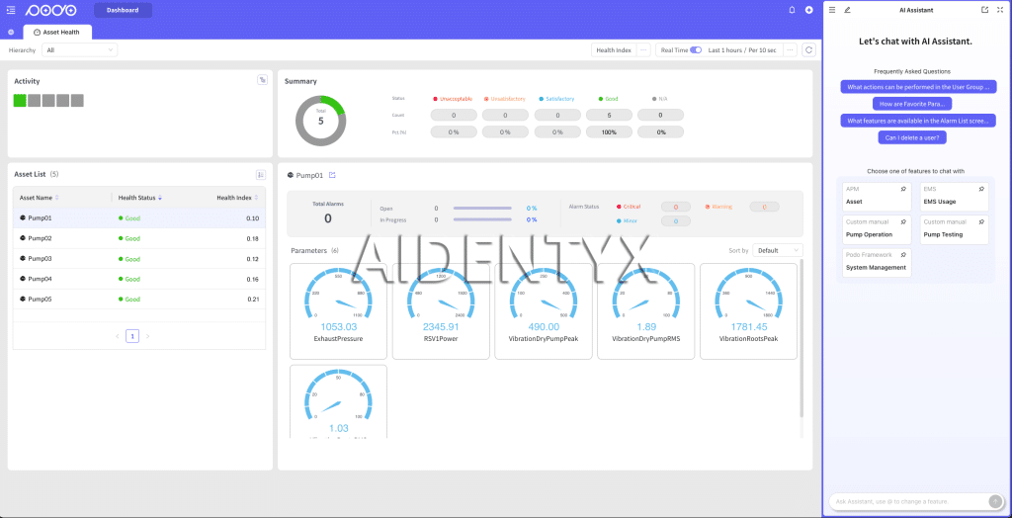Viewport: 1012px width, 518px height.
Task: Open the Dashboard menu item
Action: click(x=123, y=10)
